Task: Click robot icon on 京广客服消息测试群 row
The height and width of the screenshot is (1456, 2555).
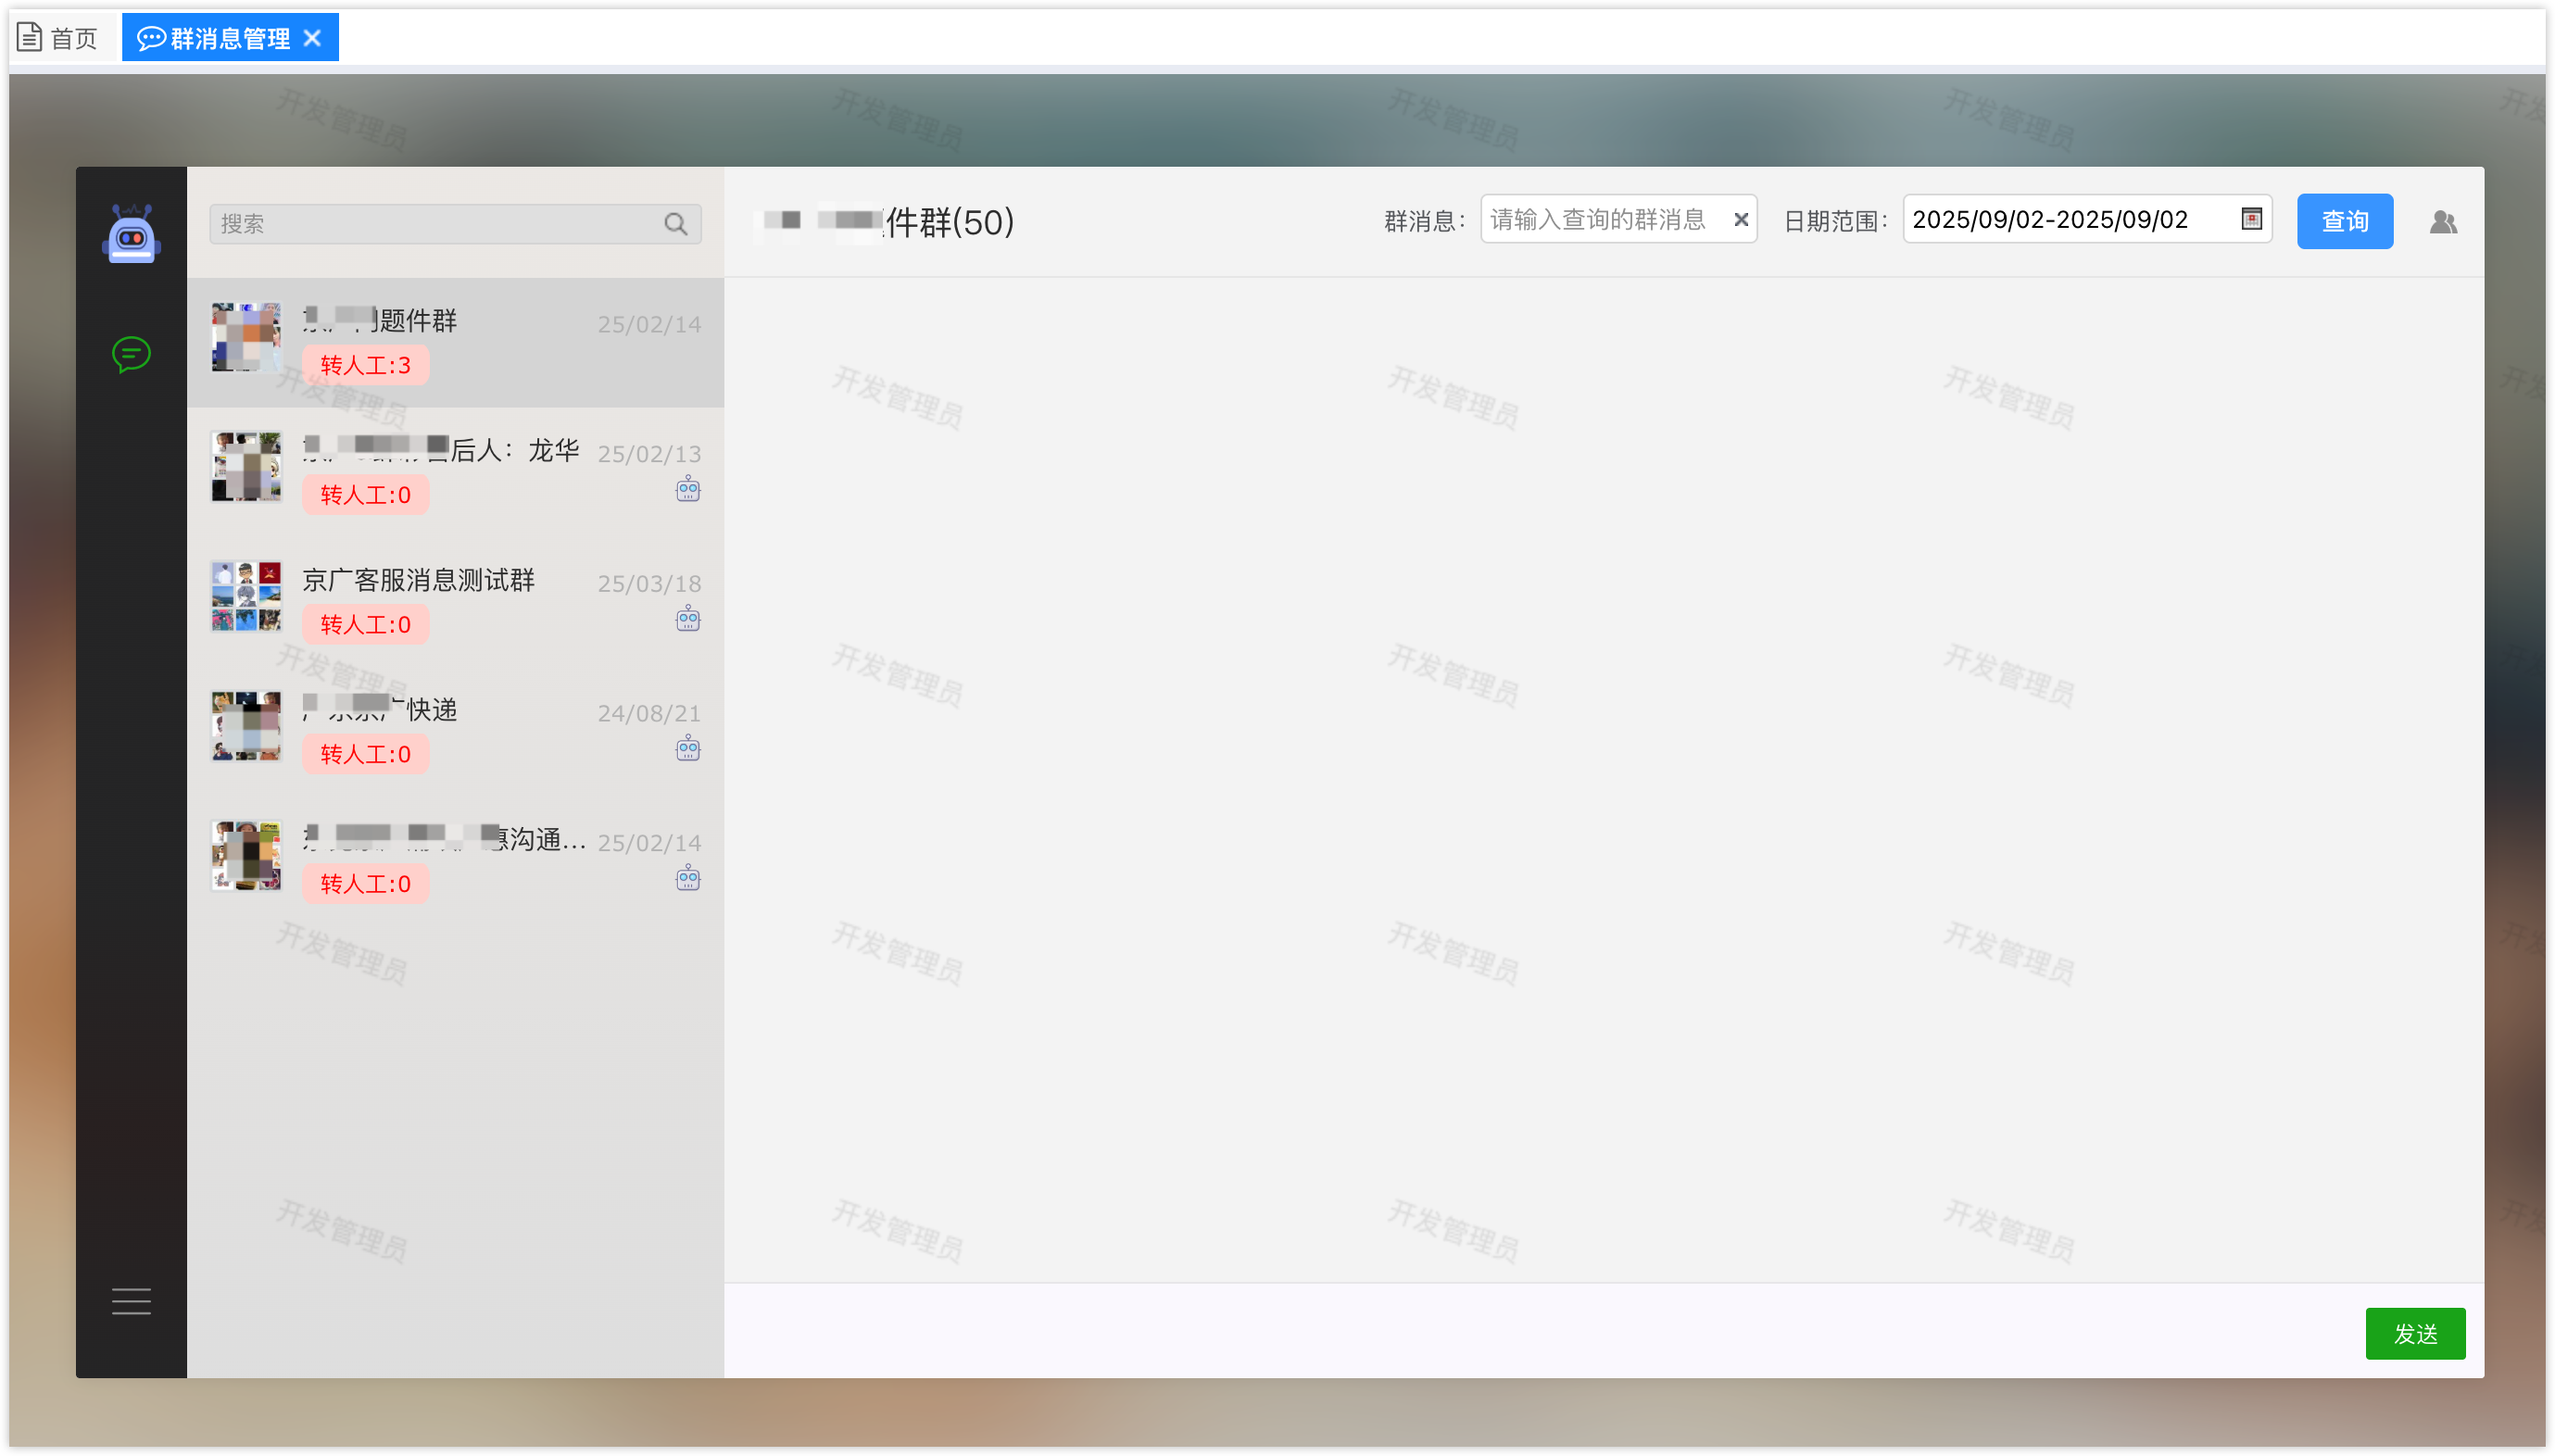Action: (688, 619)
